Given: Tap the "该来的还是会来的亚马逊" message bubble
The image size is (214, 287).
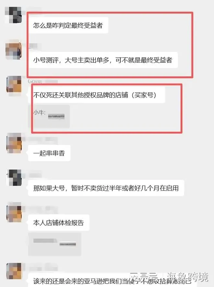Looking at the screenshot, I should point(112,280).
